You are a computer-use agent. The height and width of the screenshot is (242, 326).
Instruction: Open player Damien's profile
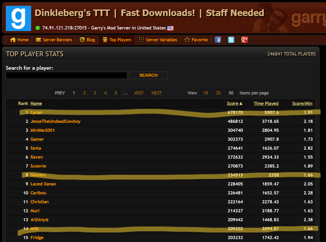[38, 175]
